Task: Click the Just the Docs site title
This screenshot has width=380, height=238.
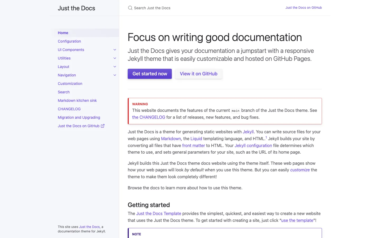Action: pos(77,8)
